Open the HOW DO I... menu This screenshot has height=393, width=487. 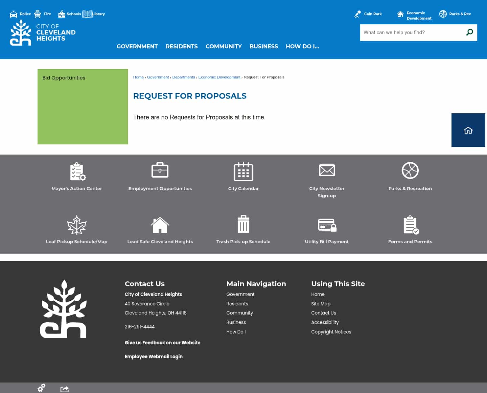[x=302, y=46]
